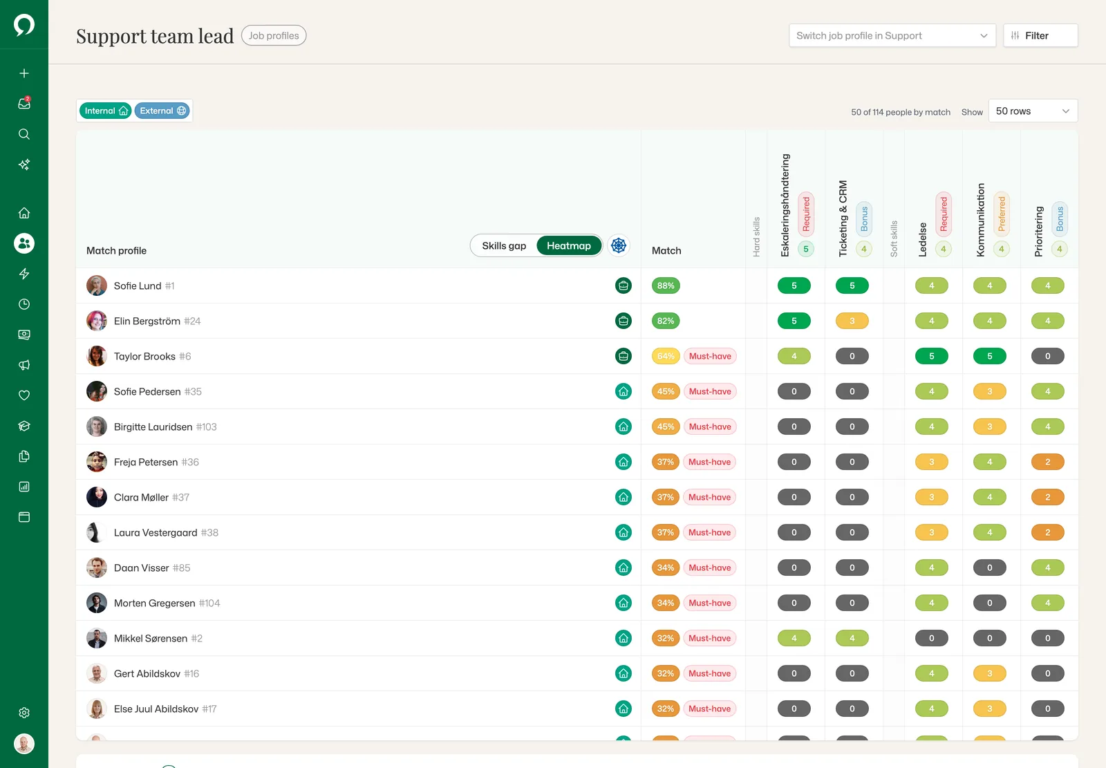Click the Preferred tag under Kommunikation
The height and width of the screenshot is (768, 1106).
point(1002,214)
